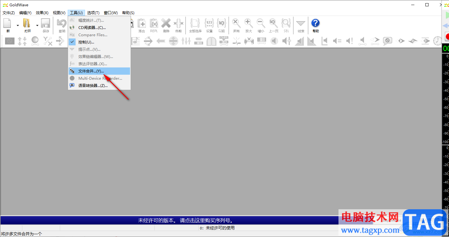Expand the dropdown arrow beside 新
449x237 pixels.
click(x=18, y=26)
